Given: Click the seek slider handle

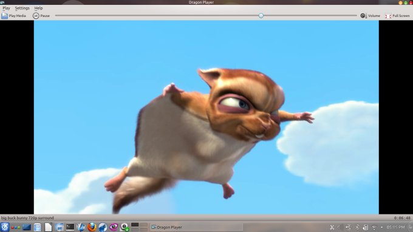Looking at the screenshot, I should (x=261, y=16).
